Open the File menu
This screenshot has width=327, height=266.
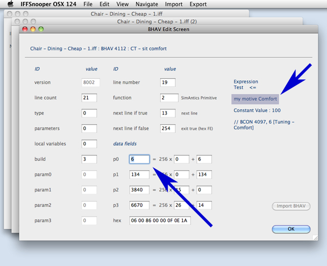88,4
